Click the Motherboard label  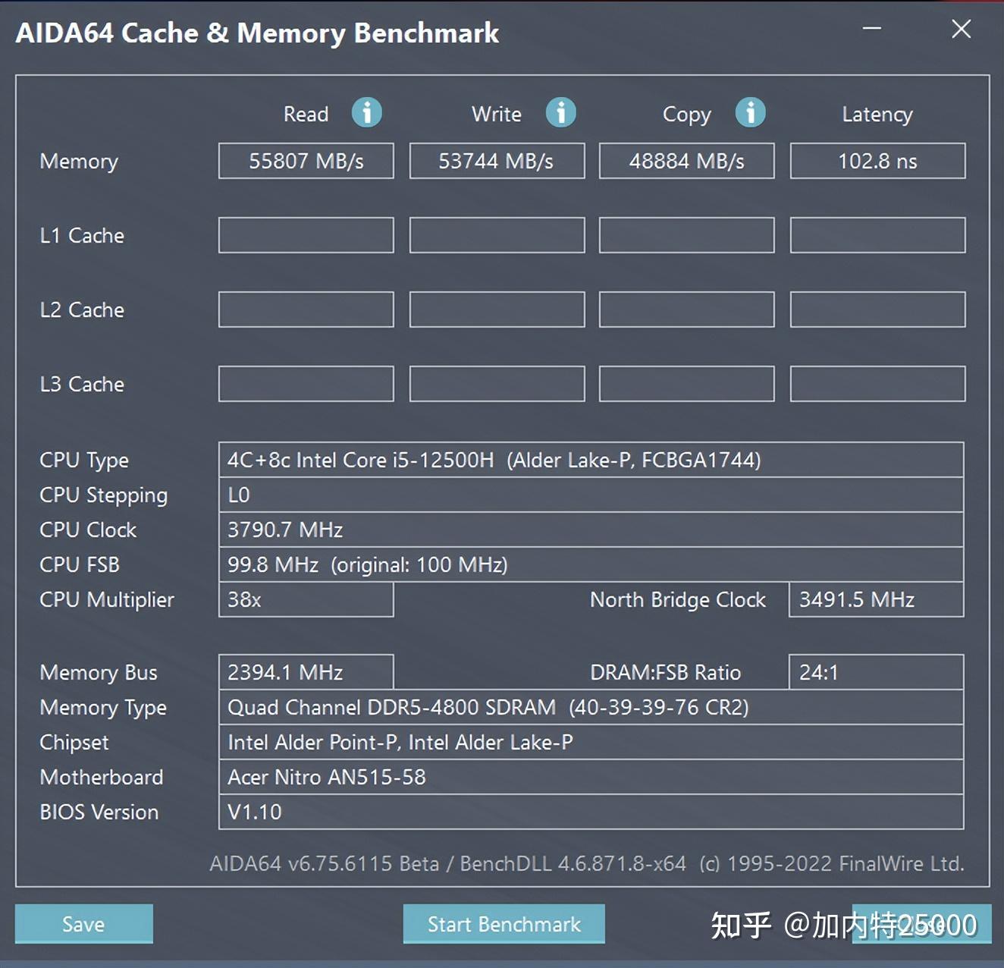click(x=102, y=777)
